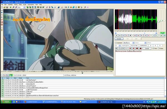
Task: Commit audio changes with green checkmark
Action: pos(161,36)
